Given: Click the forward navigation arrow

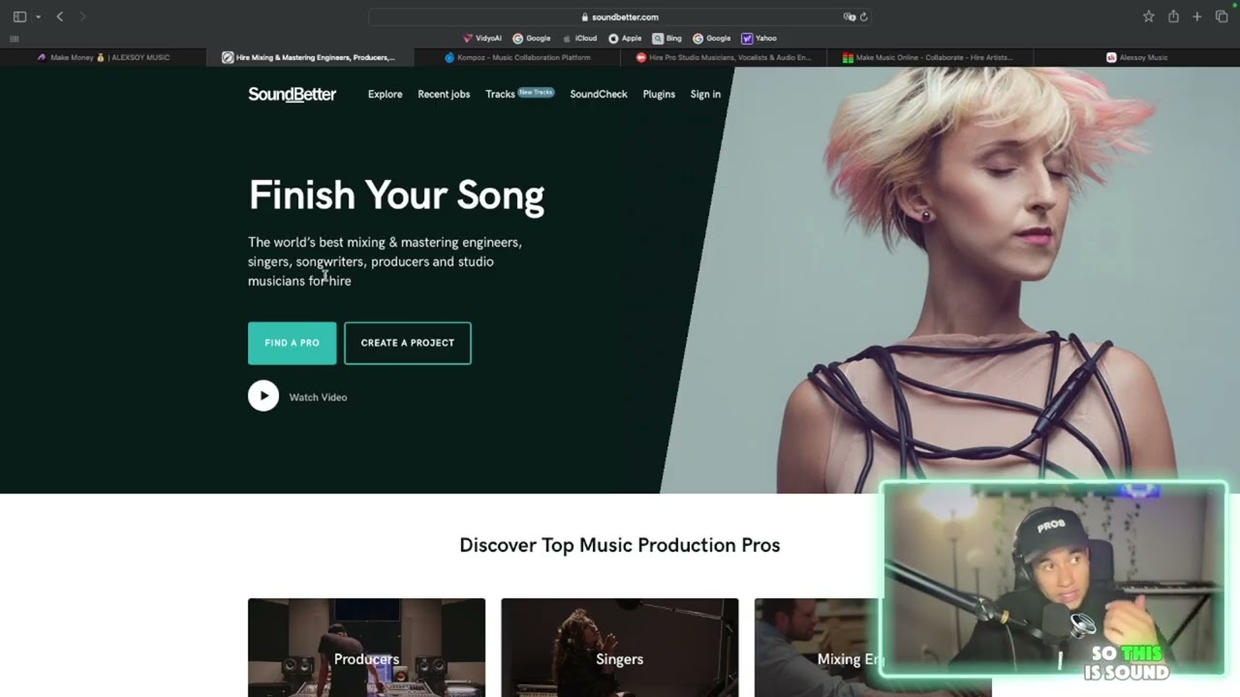Looking at the screenshot, I should coord(82,16).
